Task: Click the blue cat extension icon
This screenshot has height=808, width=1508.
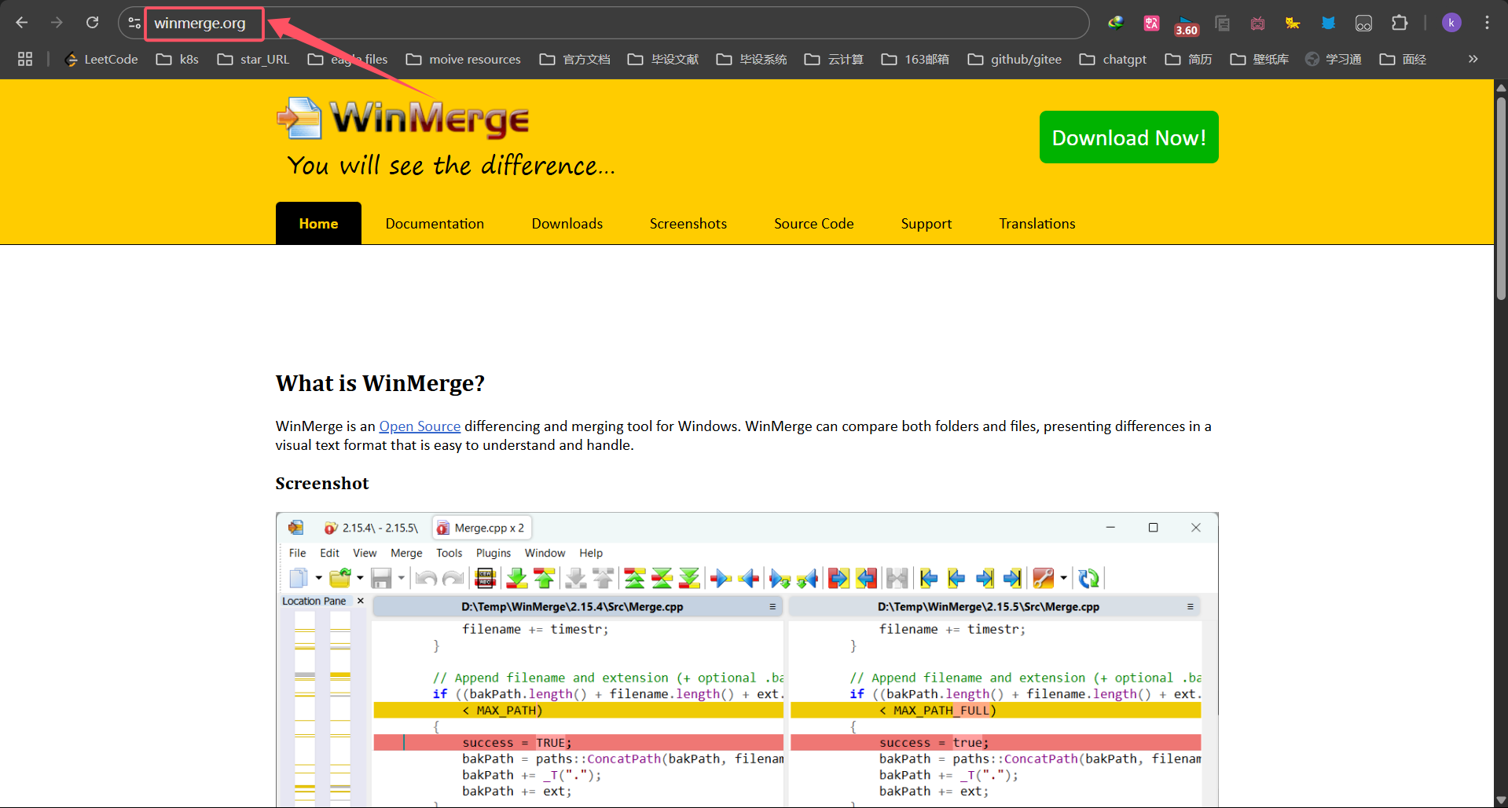Action: coord(1328,23)
